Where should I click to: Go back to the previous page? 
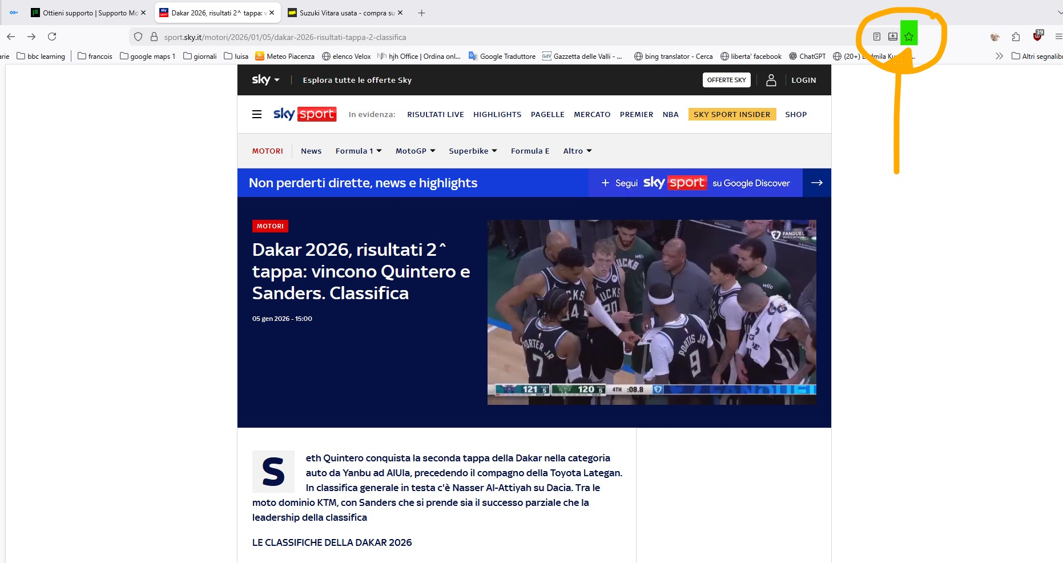coord(11,37)
